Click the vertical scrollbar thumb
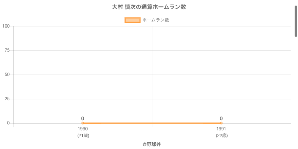The width and height of the screenshot is (298, 149). [296, 20]
